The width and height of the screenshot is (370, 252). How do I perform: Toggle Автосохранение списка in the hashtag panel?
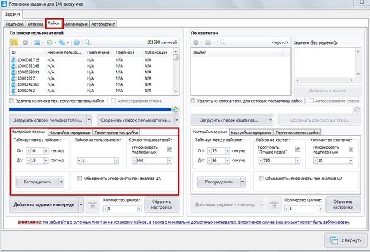click(x=311, y=101)
